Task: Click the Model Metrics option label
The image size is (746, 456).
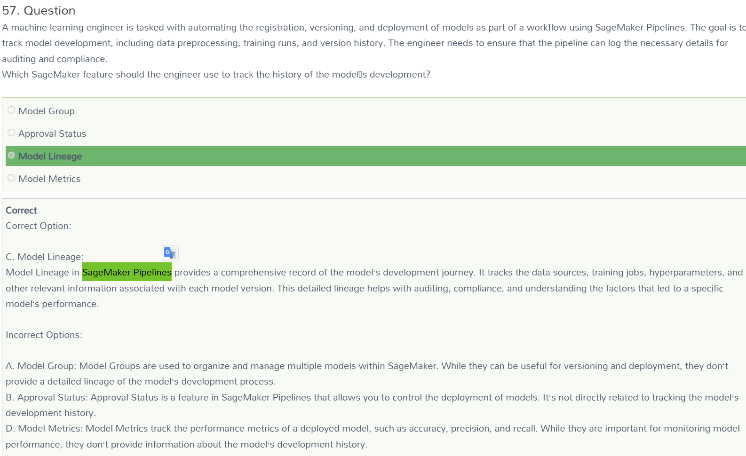Action: (49, 179)
